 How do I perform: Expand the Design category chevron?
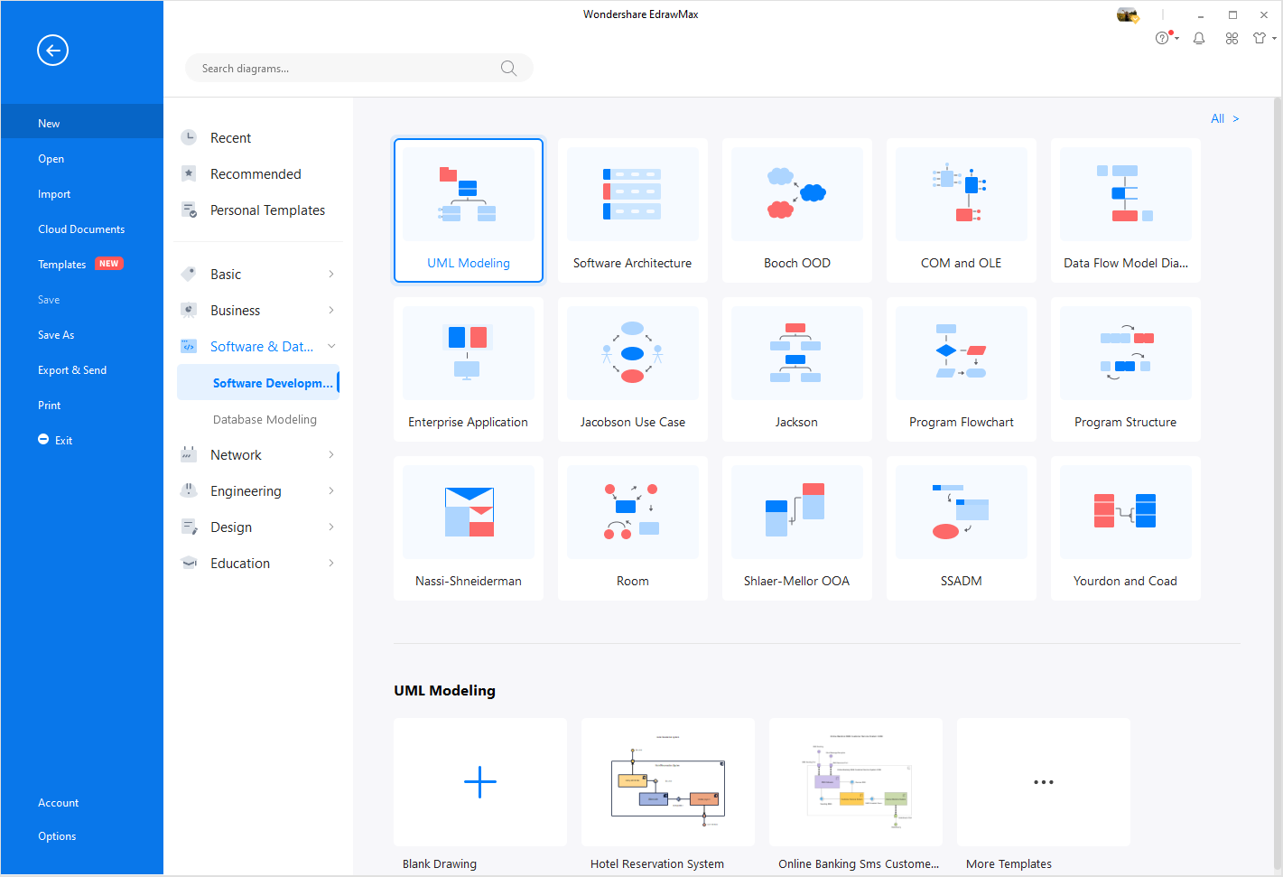(x=331, y=527)
